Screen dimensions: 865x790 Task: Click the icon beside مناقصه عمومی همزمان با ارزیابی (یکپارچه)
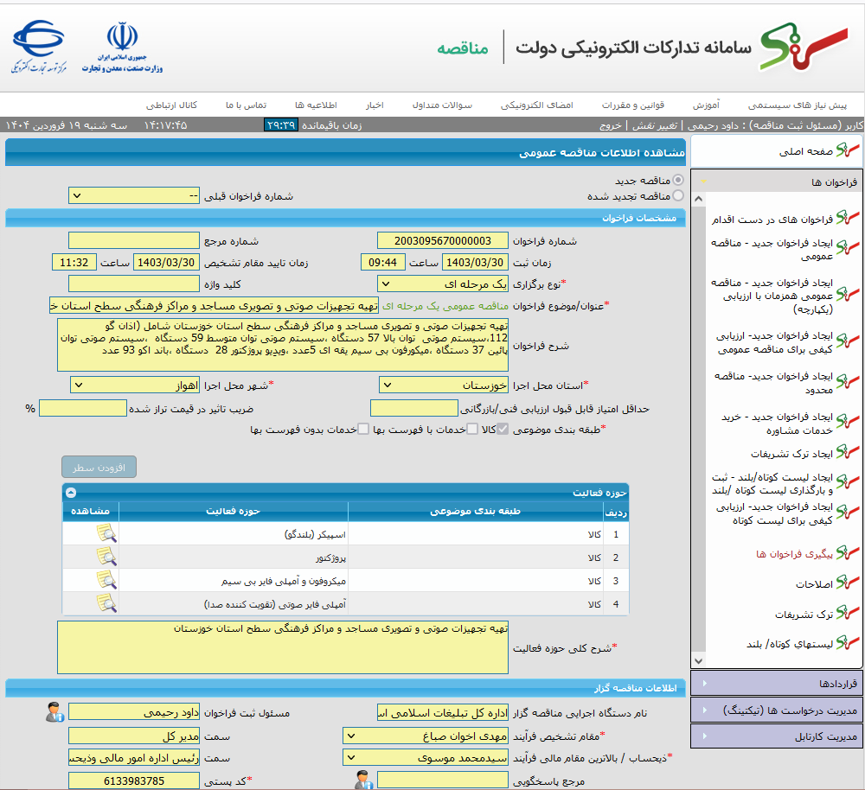tap(848, 295)
